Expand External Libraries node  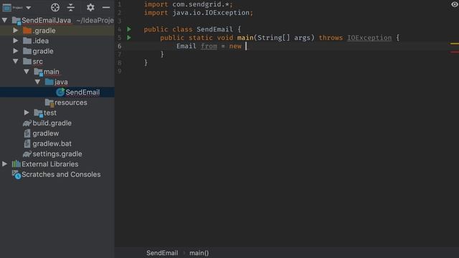tap(5, 164)
